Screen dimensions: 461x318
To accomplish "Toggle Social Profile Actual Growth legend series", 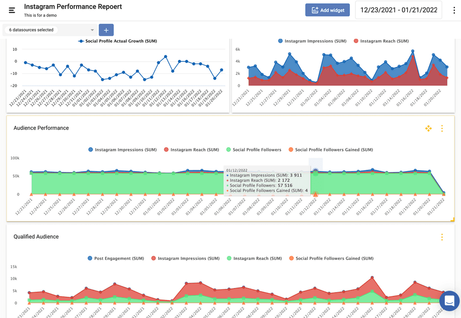I will pyautogui.click(x=118, y=41).
